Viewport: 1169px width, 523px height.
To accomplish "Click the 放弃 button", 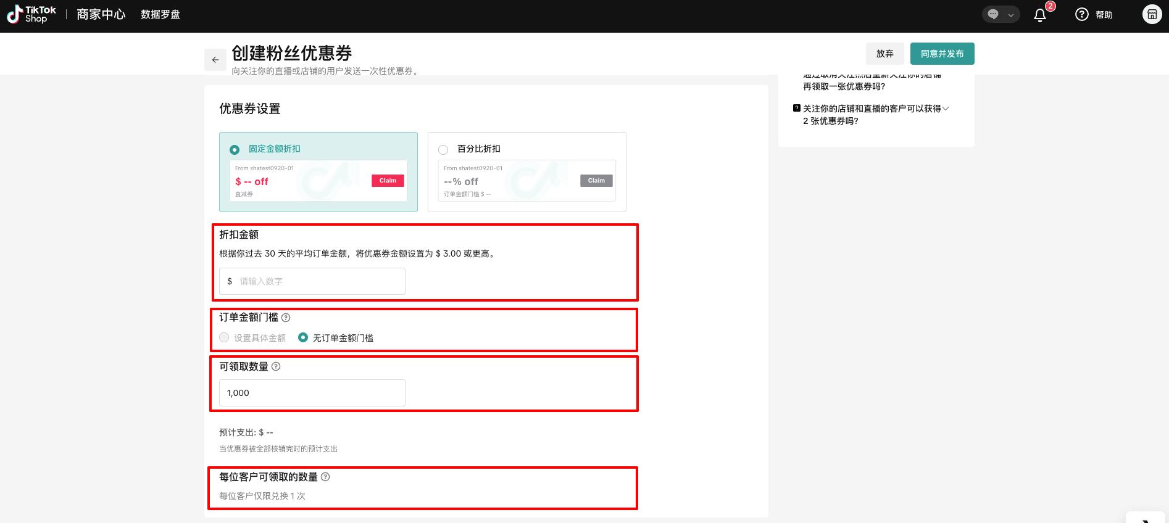I will click(x=884, y=54).
